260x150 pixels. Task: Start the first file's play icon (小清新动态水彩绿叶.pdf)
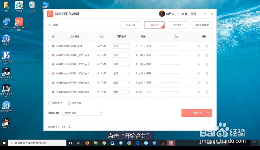tap(199, 46)
